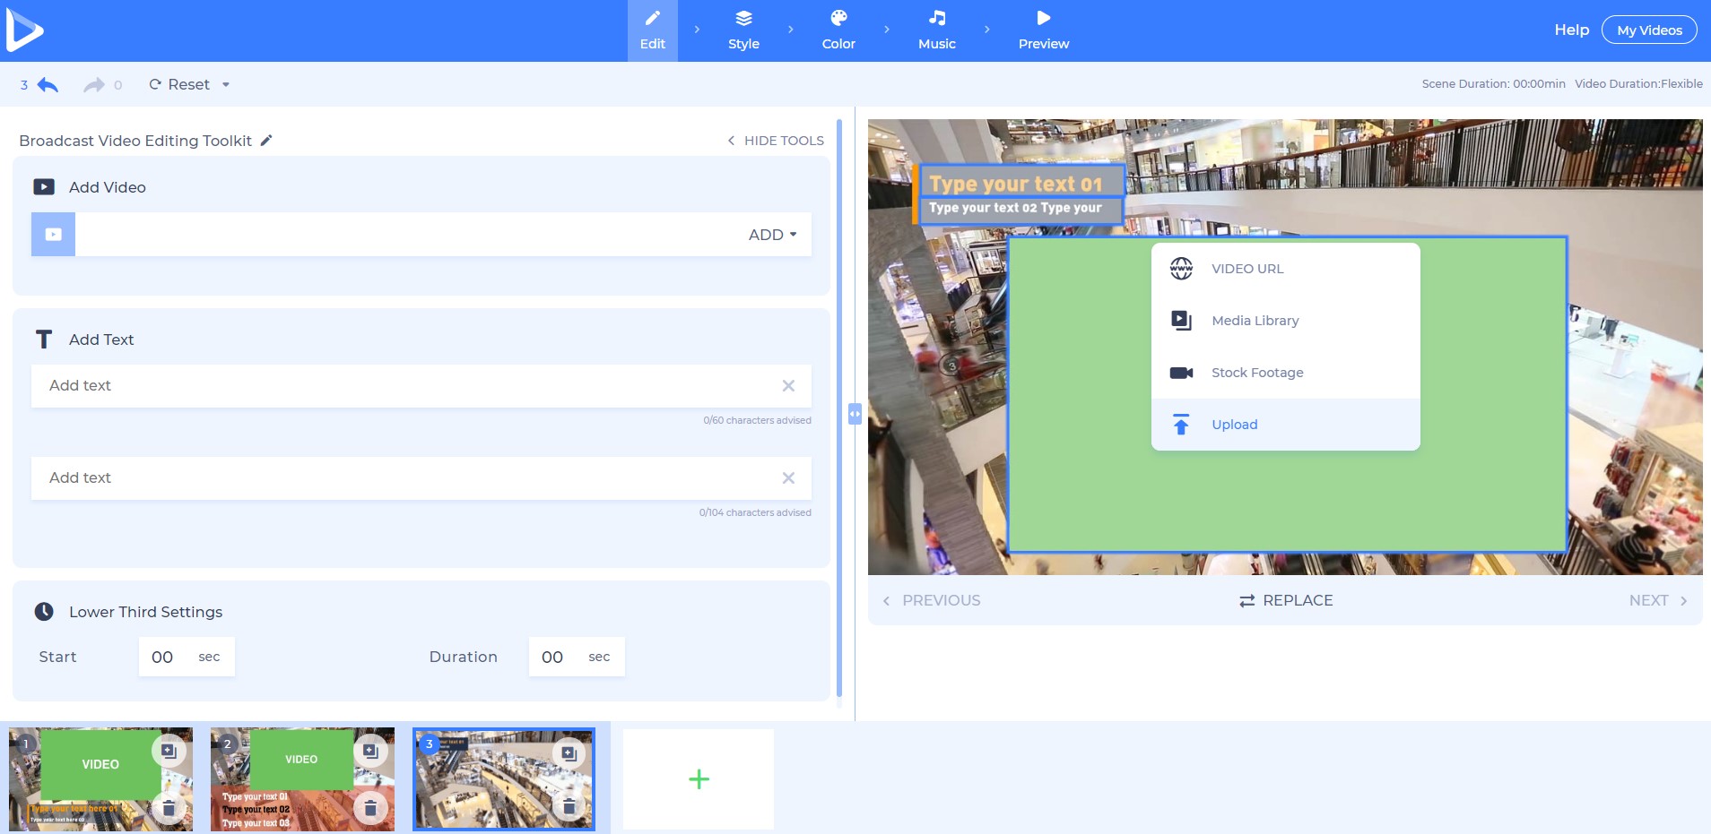
Task: Click the left panel scrollbar
Action: pyautogui.click(x=839, y=408)
